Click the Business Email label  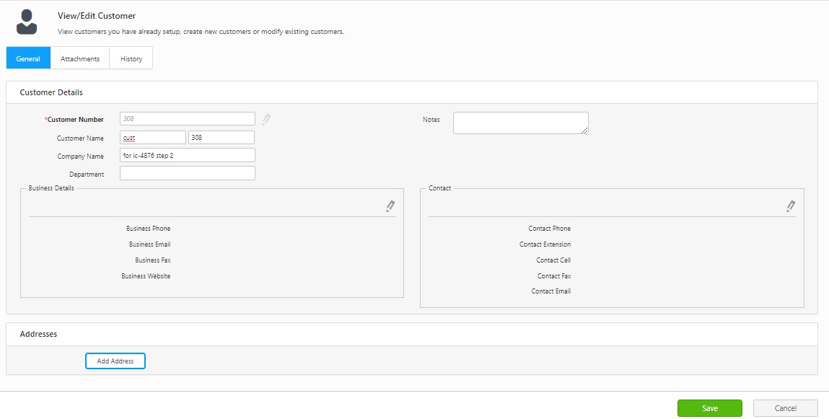(x=149, y=244)
